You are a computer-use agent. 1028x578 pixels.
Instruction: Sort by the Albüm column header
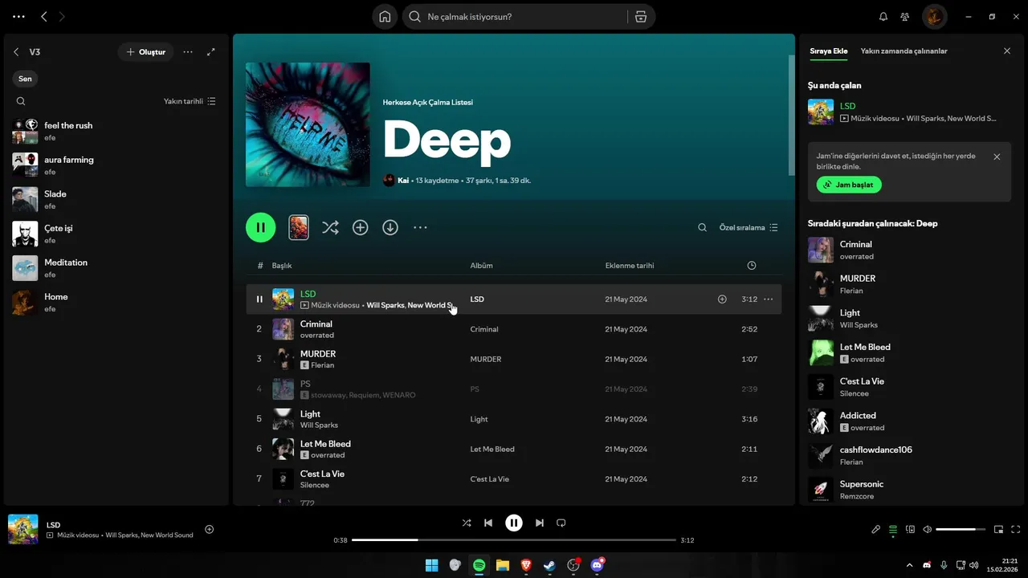482,266
